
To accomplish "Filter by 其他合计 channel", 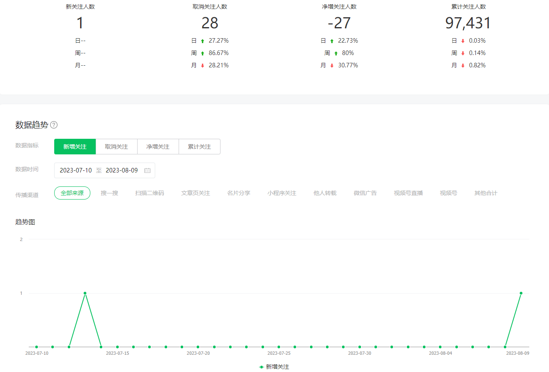I will [486, 193].
